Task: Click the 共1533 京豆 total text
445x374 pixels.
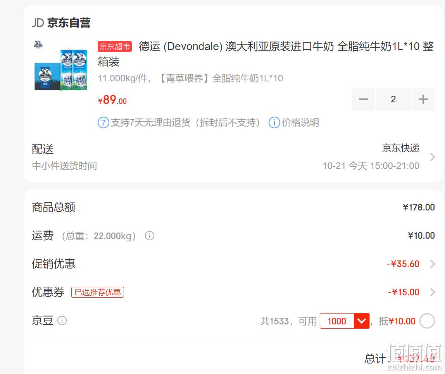Action: [274, 321]
